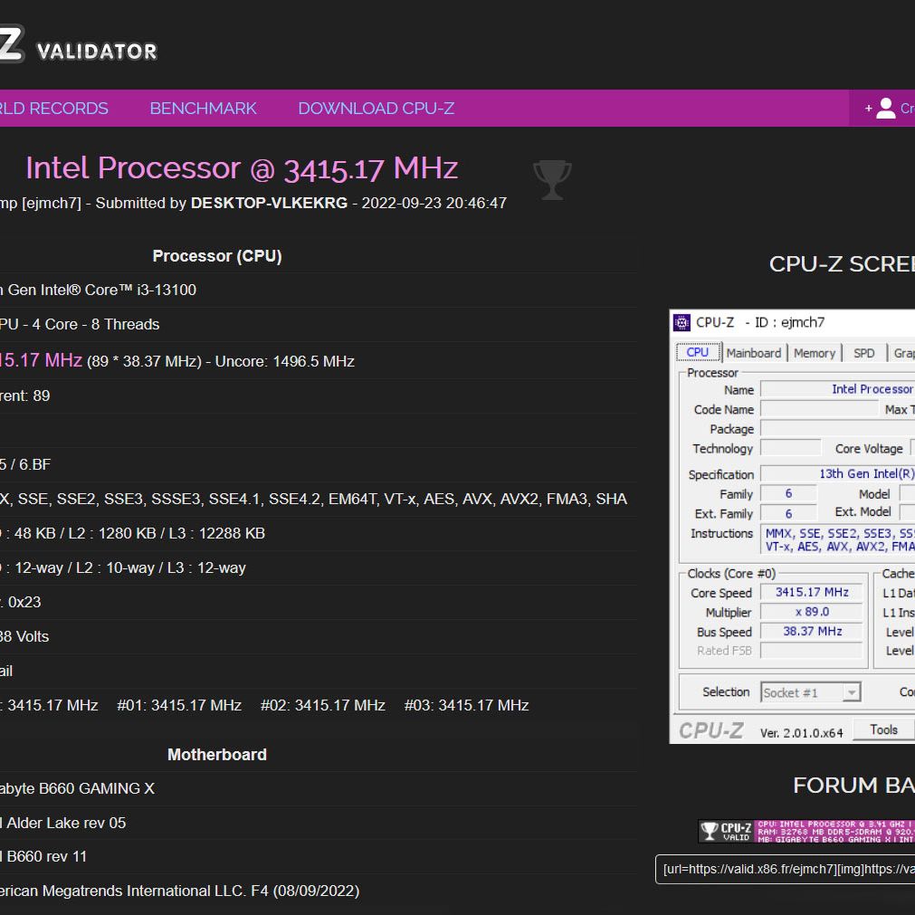Click the BIOS F4 (08/09/2022) row
Viewport: 915px width, 915px height.
point(318,891)
